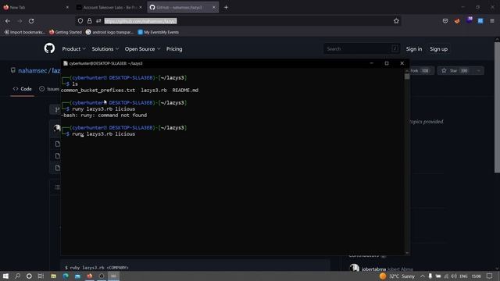Viewport: 500px width, 281px height.
Task: Open Getting Started bookmark
Action: [66, 32]
